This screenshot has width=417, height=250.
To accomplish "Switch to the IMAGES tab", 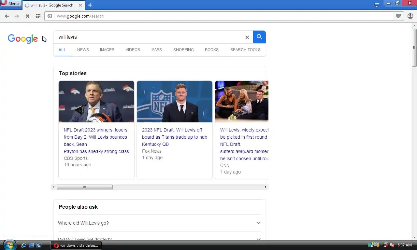I will click(107, 50).
